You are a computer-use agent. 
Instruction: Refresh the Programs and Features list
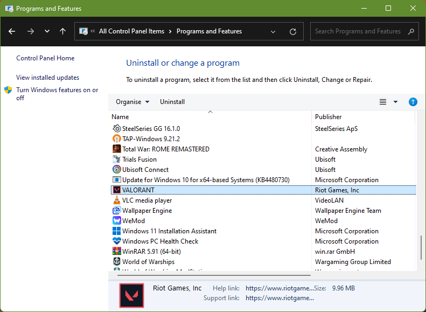click(x=292, y=32)
